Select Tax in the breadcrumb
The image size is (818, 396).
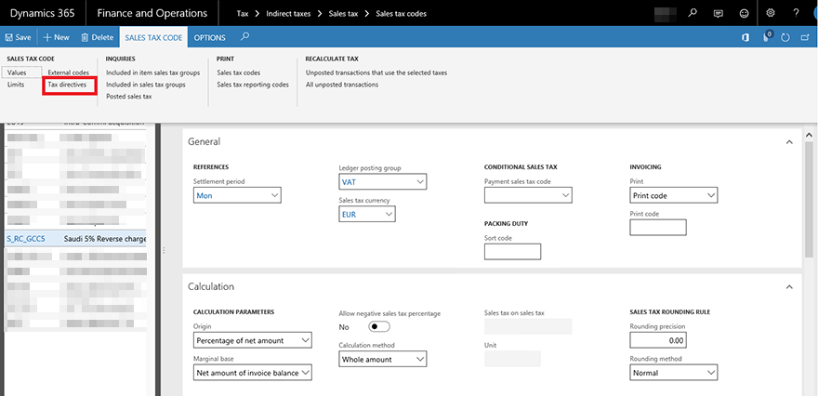242,14
